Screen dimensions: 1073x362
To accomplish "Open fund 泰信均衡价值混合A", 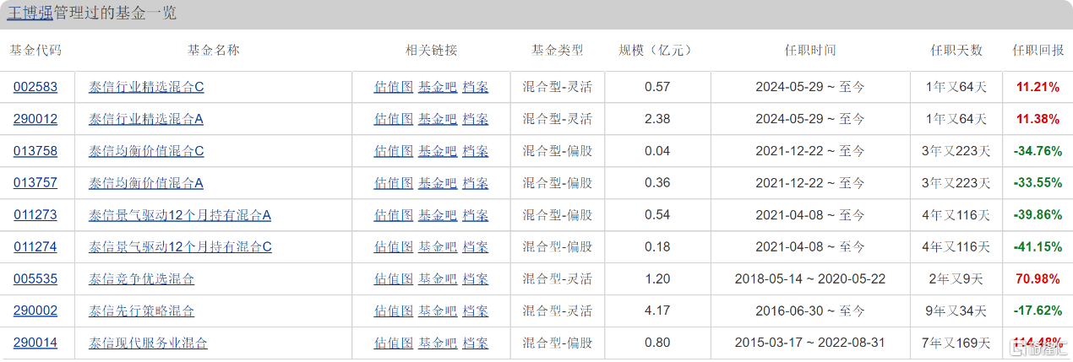I will (146, 183).
